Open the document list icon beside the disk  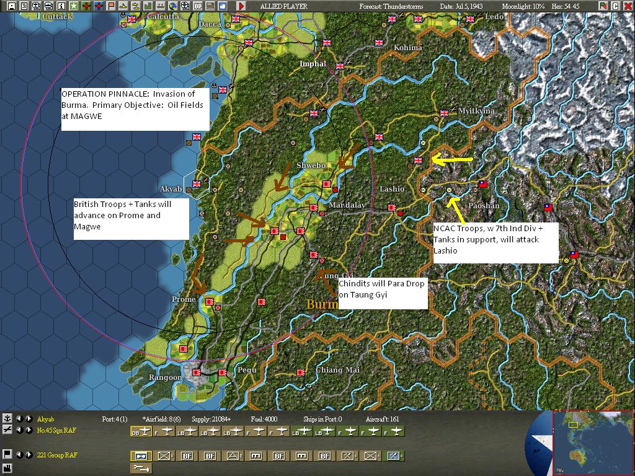tap(24, 6)
